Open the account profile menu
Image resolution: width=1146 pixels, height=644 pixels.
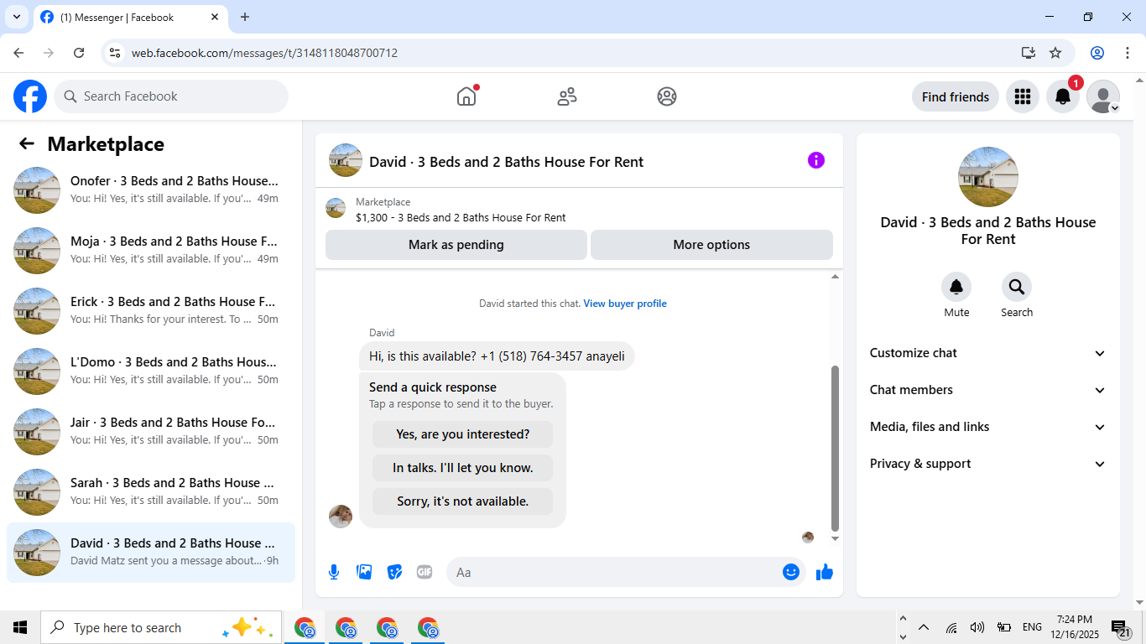[1103, 96]
